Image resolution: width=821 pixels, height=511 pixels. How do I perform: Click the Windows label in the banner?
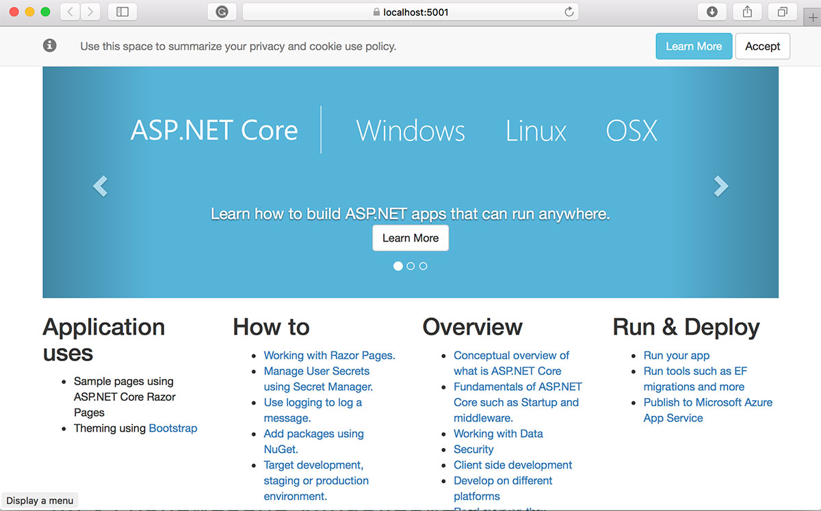tap(410, 130)
